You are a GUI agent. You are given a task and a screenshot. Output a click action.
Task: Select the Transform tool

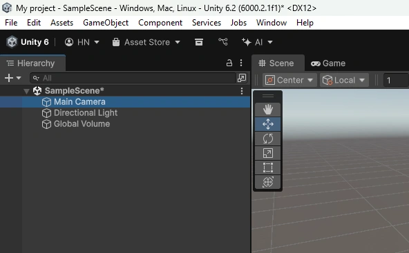click(x=267, y=182)
